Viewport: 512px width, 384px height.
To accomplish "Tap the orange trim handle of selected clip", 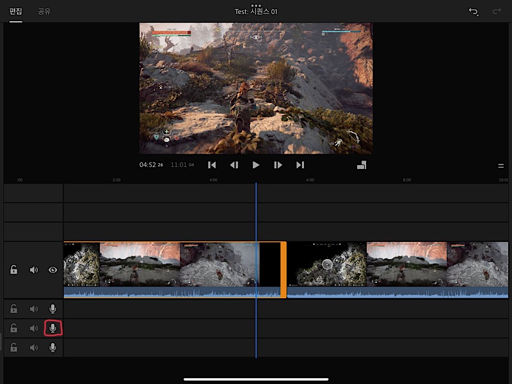I will tap(284, 269).
